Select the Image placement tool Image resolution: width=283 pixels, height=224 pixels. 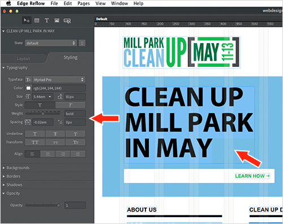point(57,20)
